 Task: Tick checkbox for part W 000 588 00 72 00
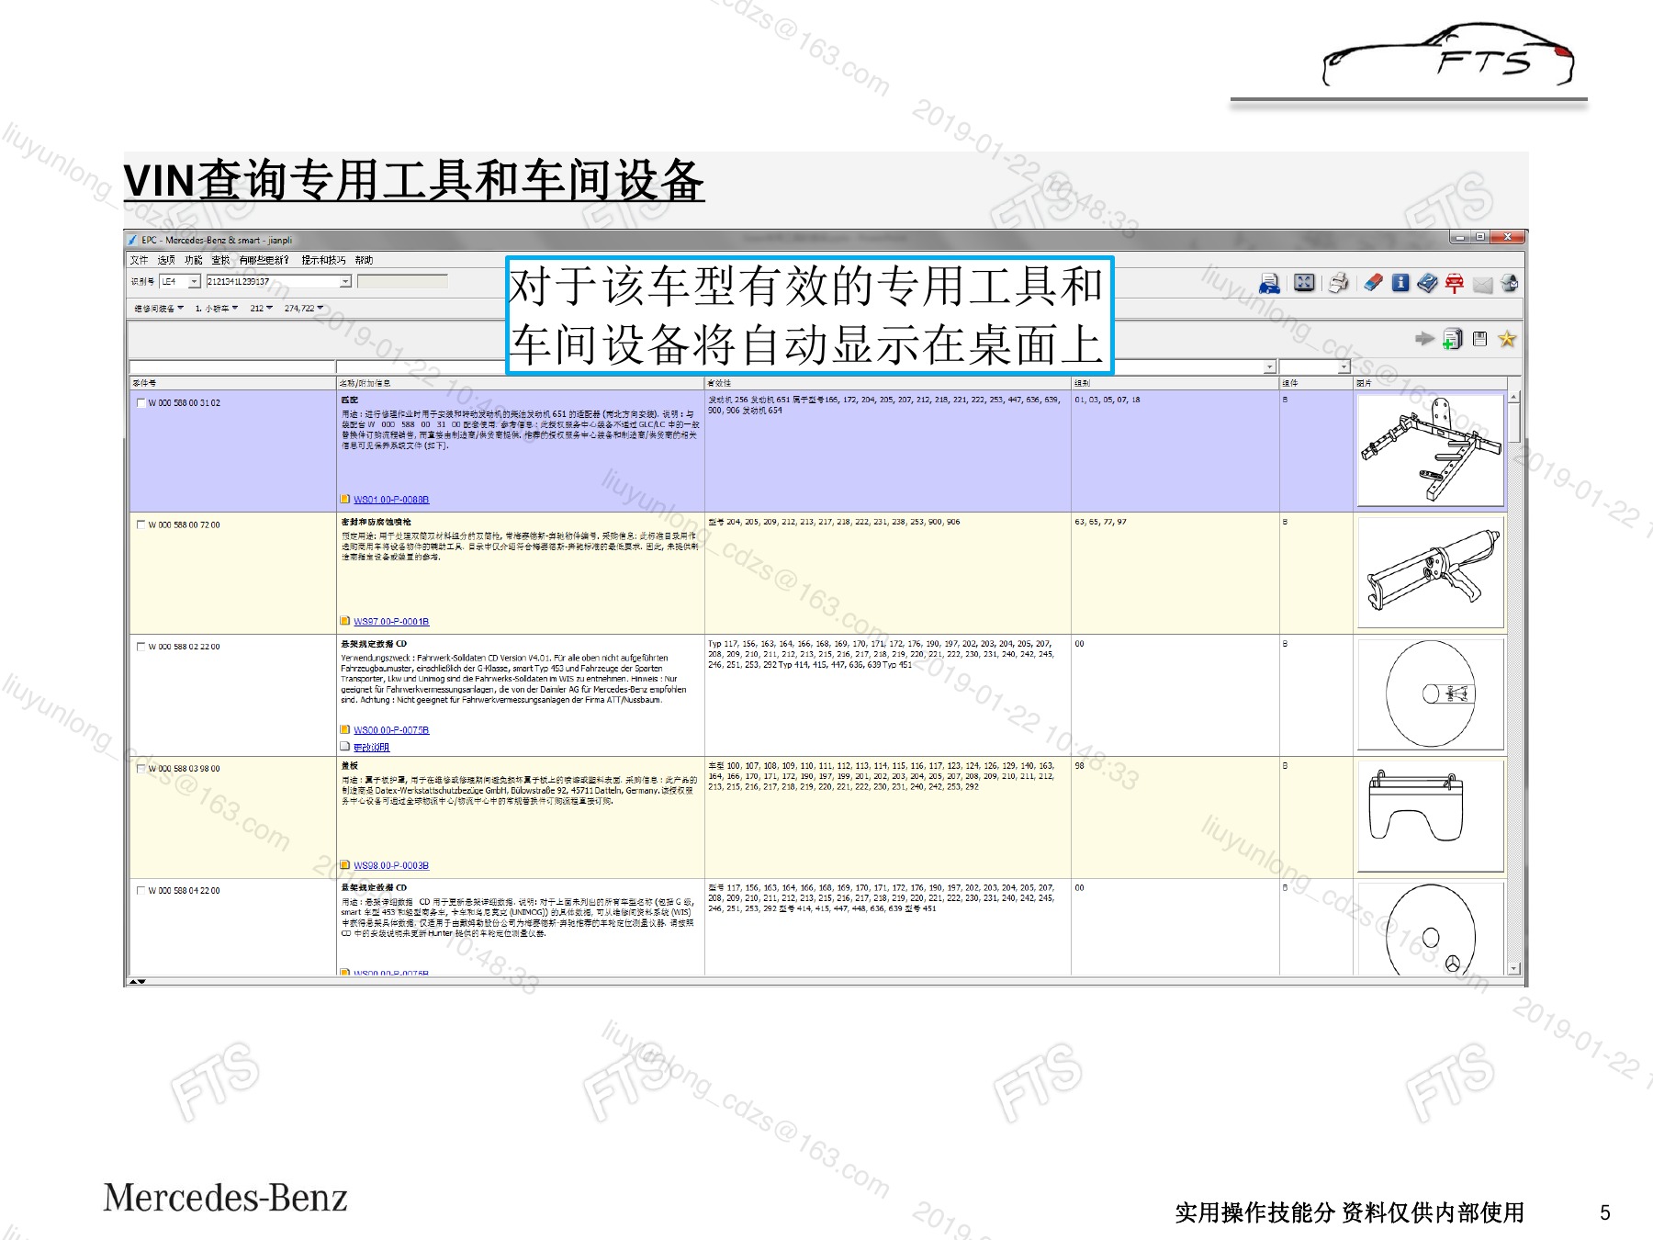141,524
